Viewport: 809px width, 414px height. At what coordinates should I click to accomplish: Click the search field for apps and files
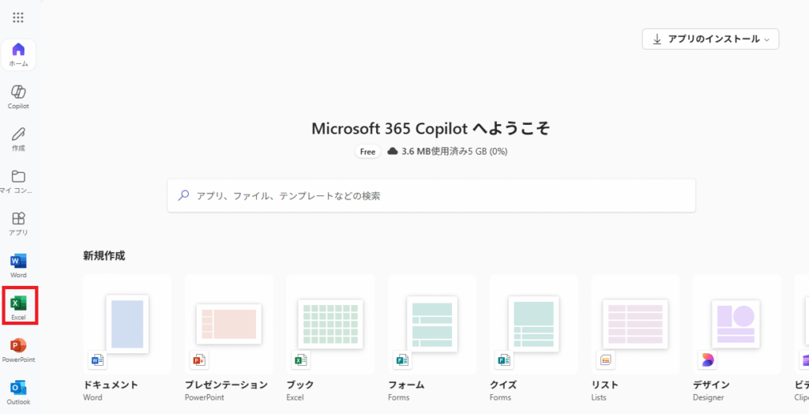(x=431, y=196)
